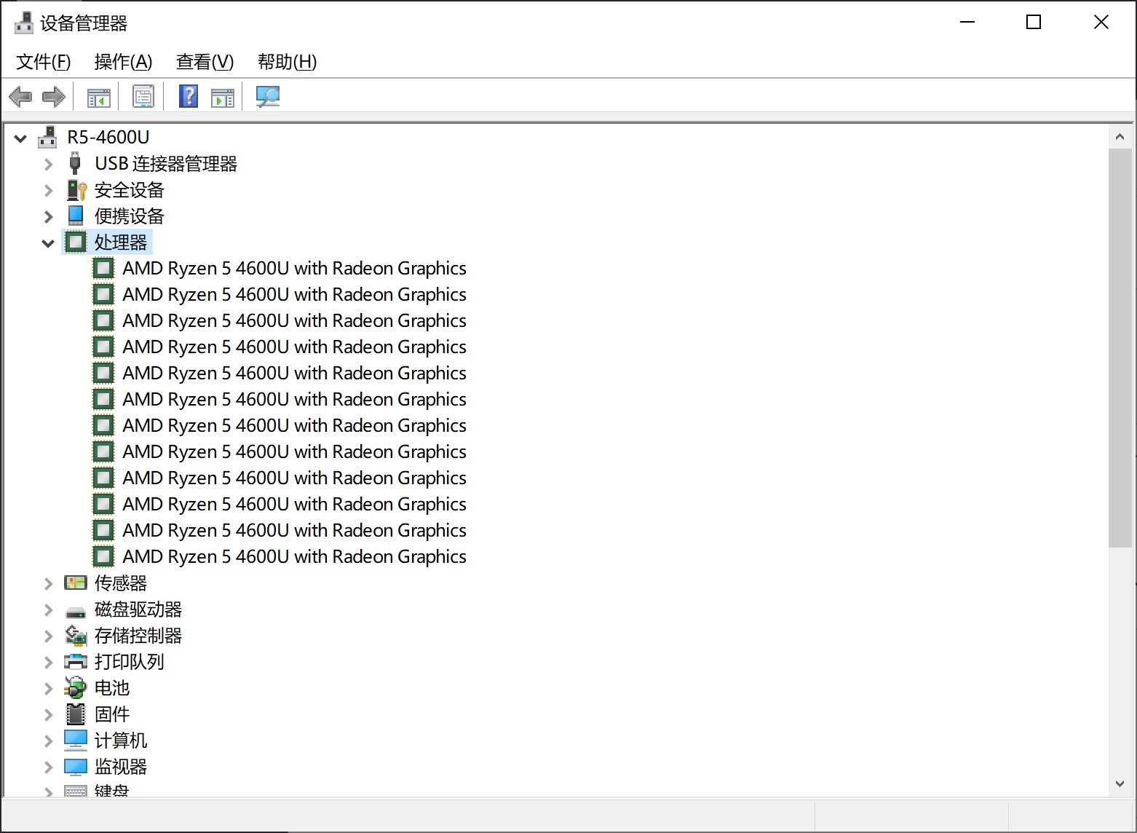Viewport: 1137px width, 833px height.
Task: Select the 计算机 computer icon
Action: pos(76,740)
